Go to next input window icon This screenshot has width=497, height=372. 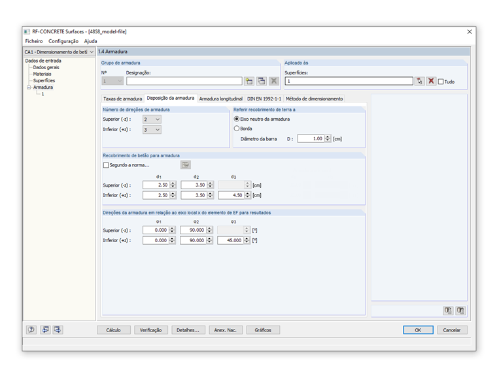point(58,330)
